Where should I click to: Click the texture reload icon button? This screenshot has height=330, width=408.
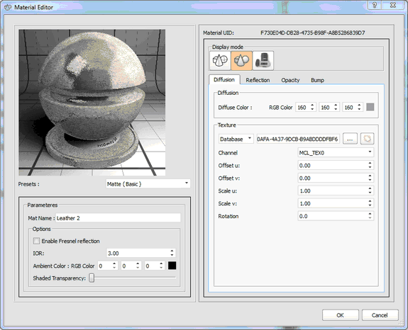click(367, 139)
